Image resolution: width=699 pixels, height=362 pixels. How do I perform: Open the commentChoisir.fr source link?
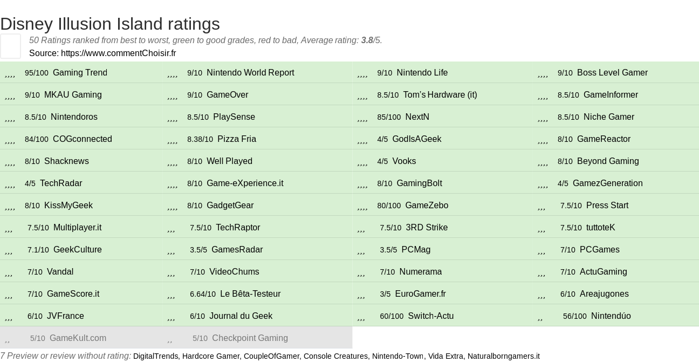[x=118, y=53]
